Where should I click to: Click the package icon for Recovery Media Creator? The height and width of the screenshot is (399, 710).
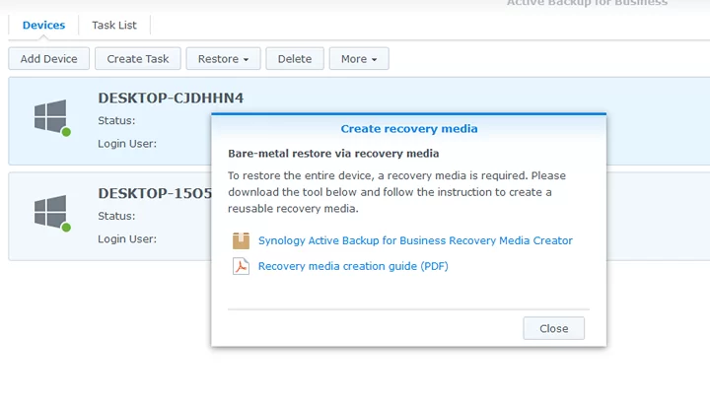tap(241, 240)
